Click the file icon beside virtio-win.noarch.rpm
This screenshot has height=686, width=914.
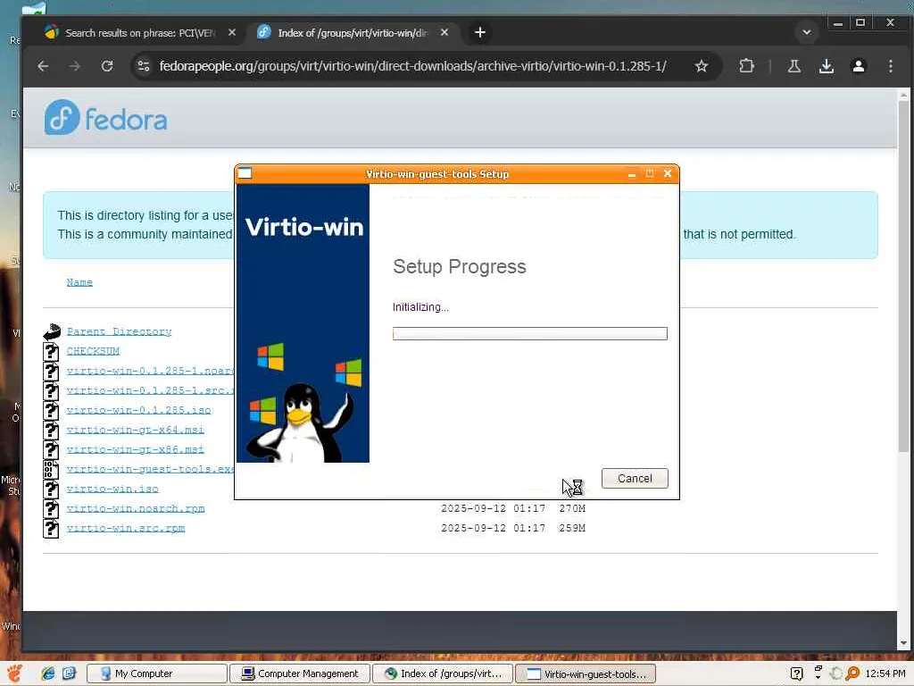point(51,508)
